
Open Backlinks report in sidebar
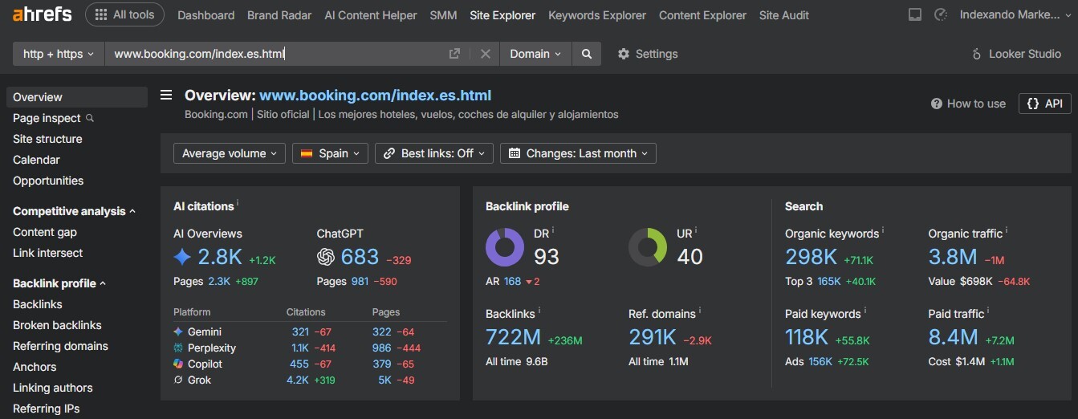[x=38, y=304]
